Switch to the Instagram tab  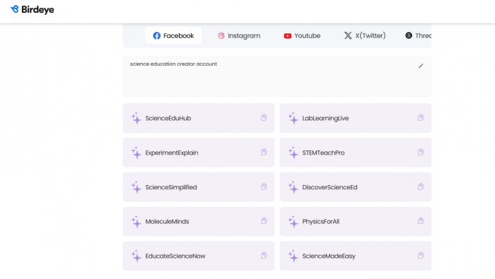click(239, 35)
